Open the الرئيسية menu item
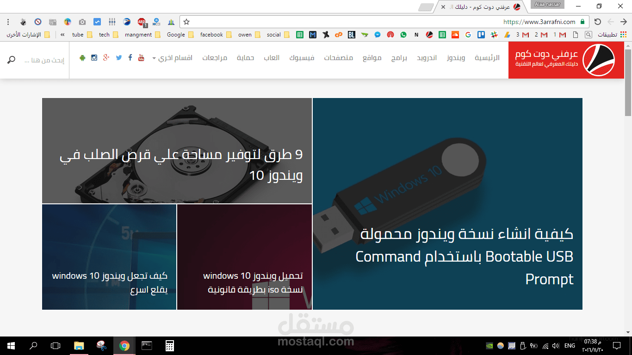632x355 pixels. point(487,58)
